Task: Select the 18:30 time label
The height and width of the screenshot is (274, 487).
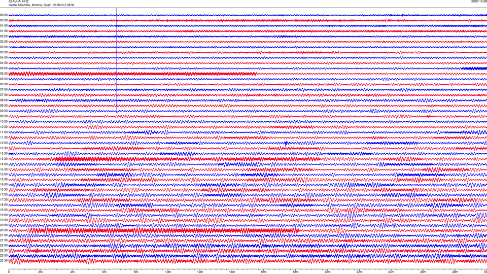Action: pyautogui.click(x=4, y=210)
